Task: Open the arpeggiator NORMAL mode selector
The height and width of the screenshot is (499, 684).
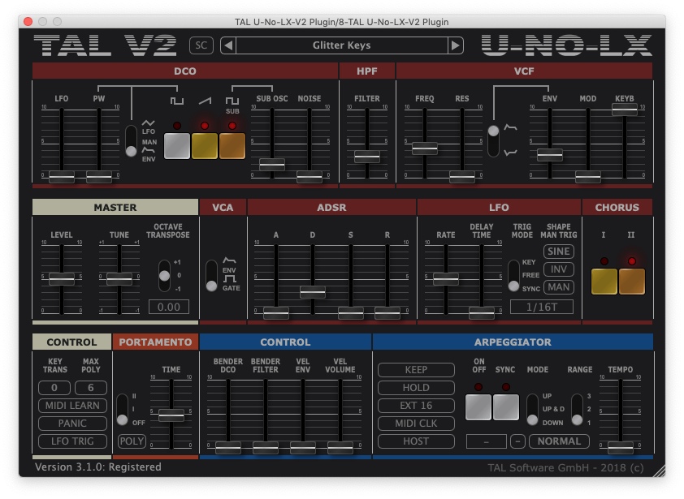Action: 559,441
